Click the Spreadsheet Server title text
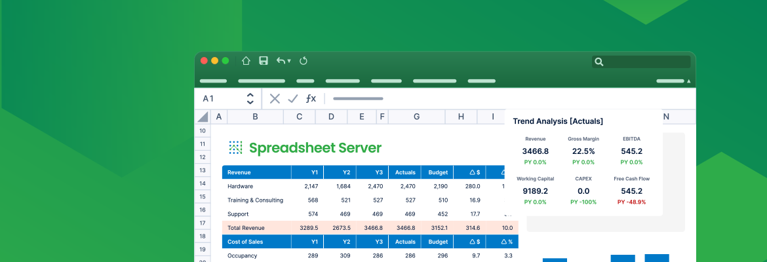 (315, 147)
